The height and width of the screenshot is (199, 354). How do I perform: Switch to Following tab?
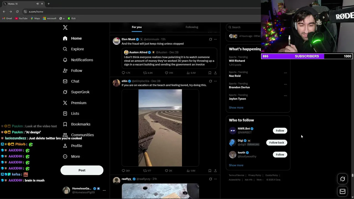click(192, 27)
